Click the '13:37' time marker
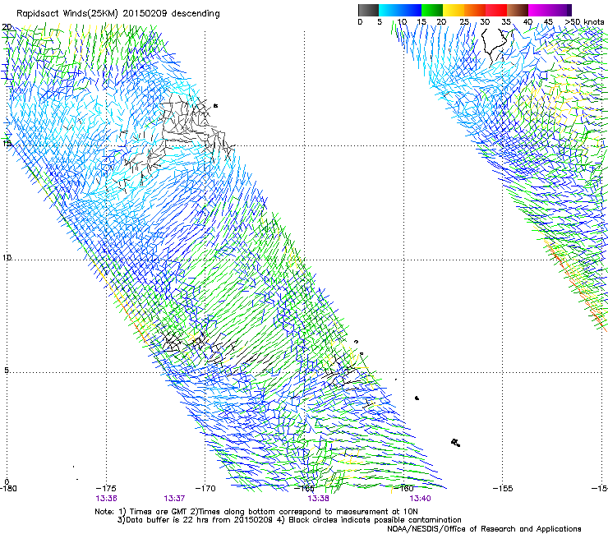Viewport: 608px width, 534px height. tap(174, 499)
